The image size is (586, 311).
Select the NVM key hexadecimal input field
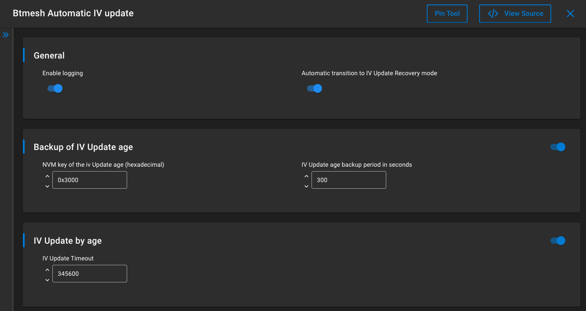pos(89,180)
